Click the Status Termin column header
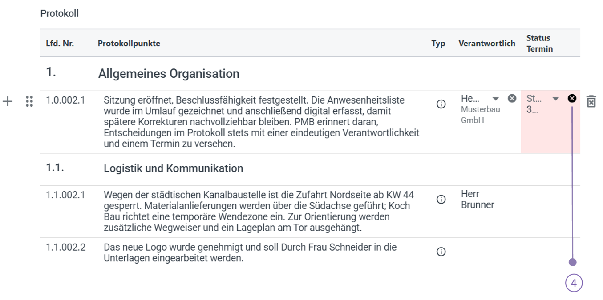Screen dimensions: 603x300 coord(539,44)
